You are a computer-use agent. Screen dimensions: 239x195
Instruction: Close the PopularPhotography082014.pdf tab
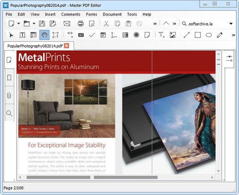[67, 46]
